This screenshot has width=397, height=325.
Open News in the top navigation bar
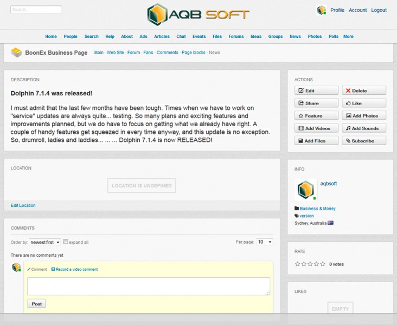coord(295,36)
